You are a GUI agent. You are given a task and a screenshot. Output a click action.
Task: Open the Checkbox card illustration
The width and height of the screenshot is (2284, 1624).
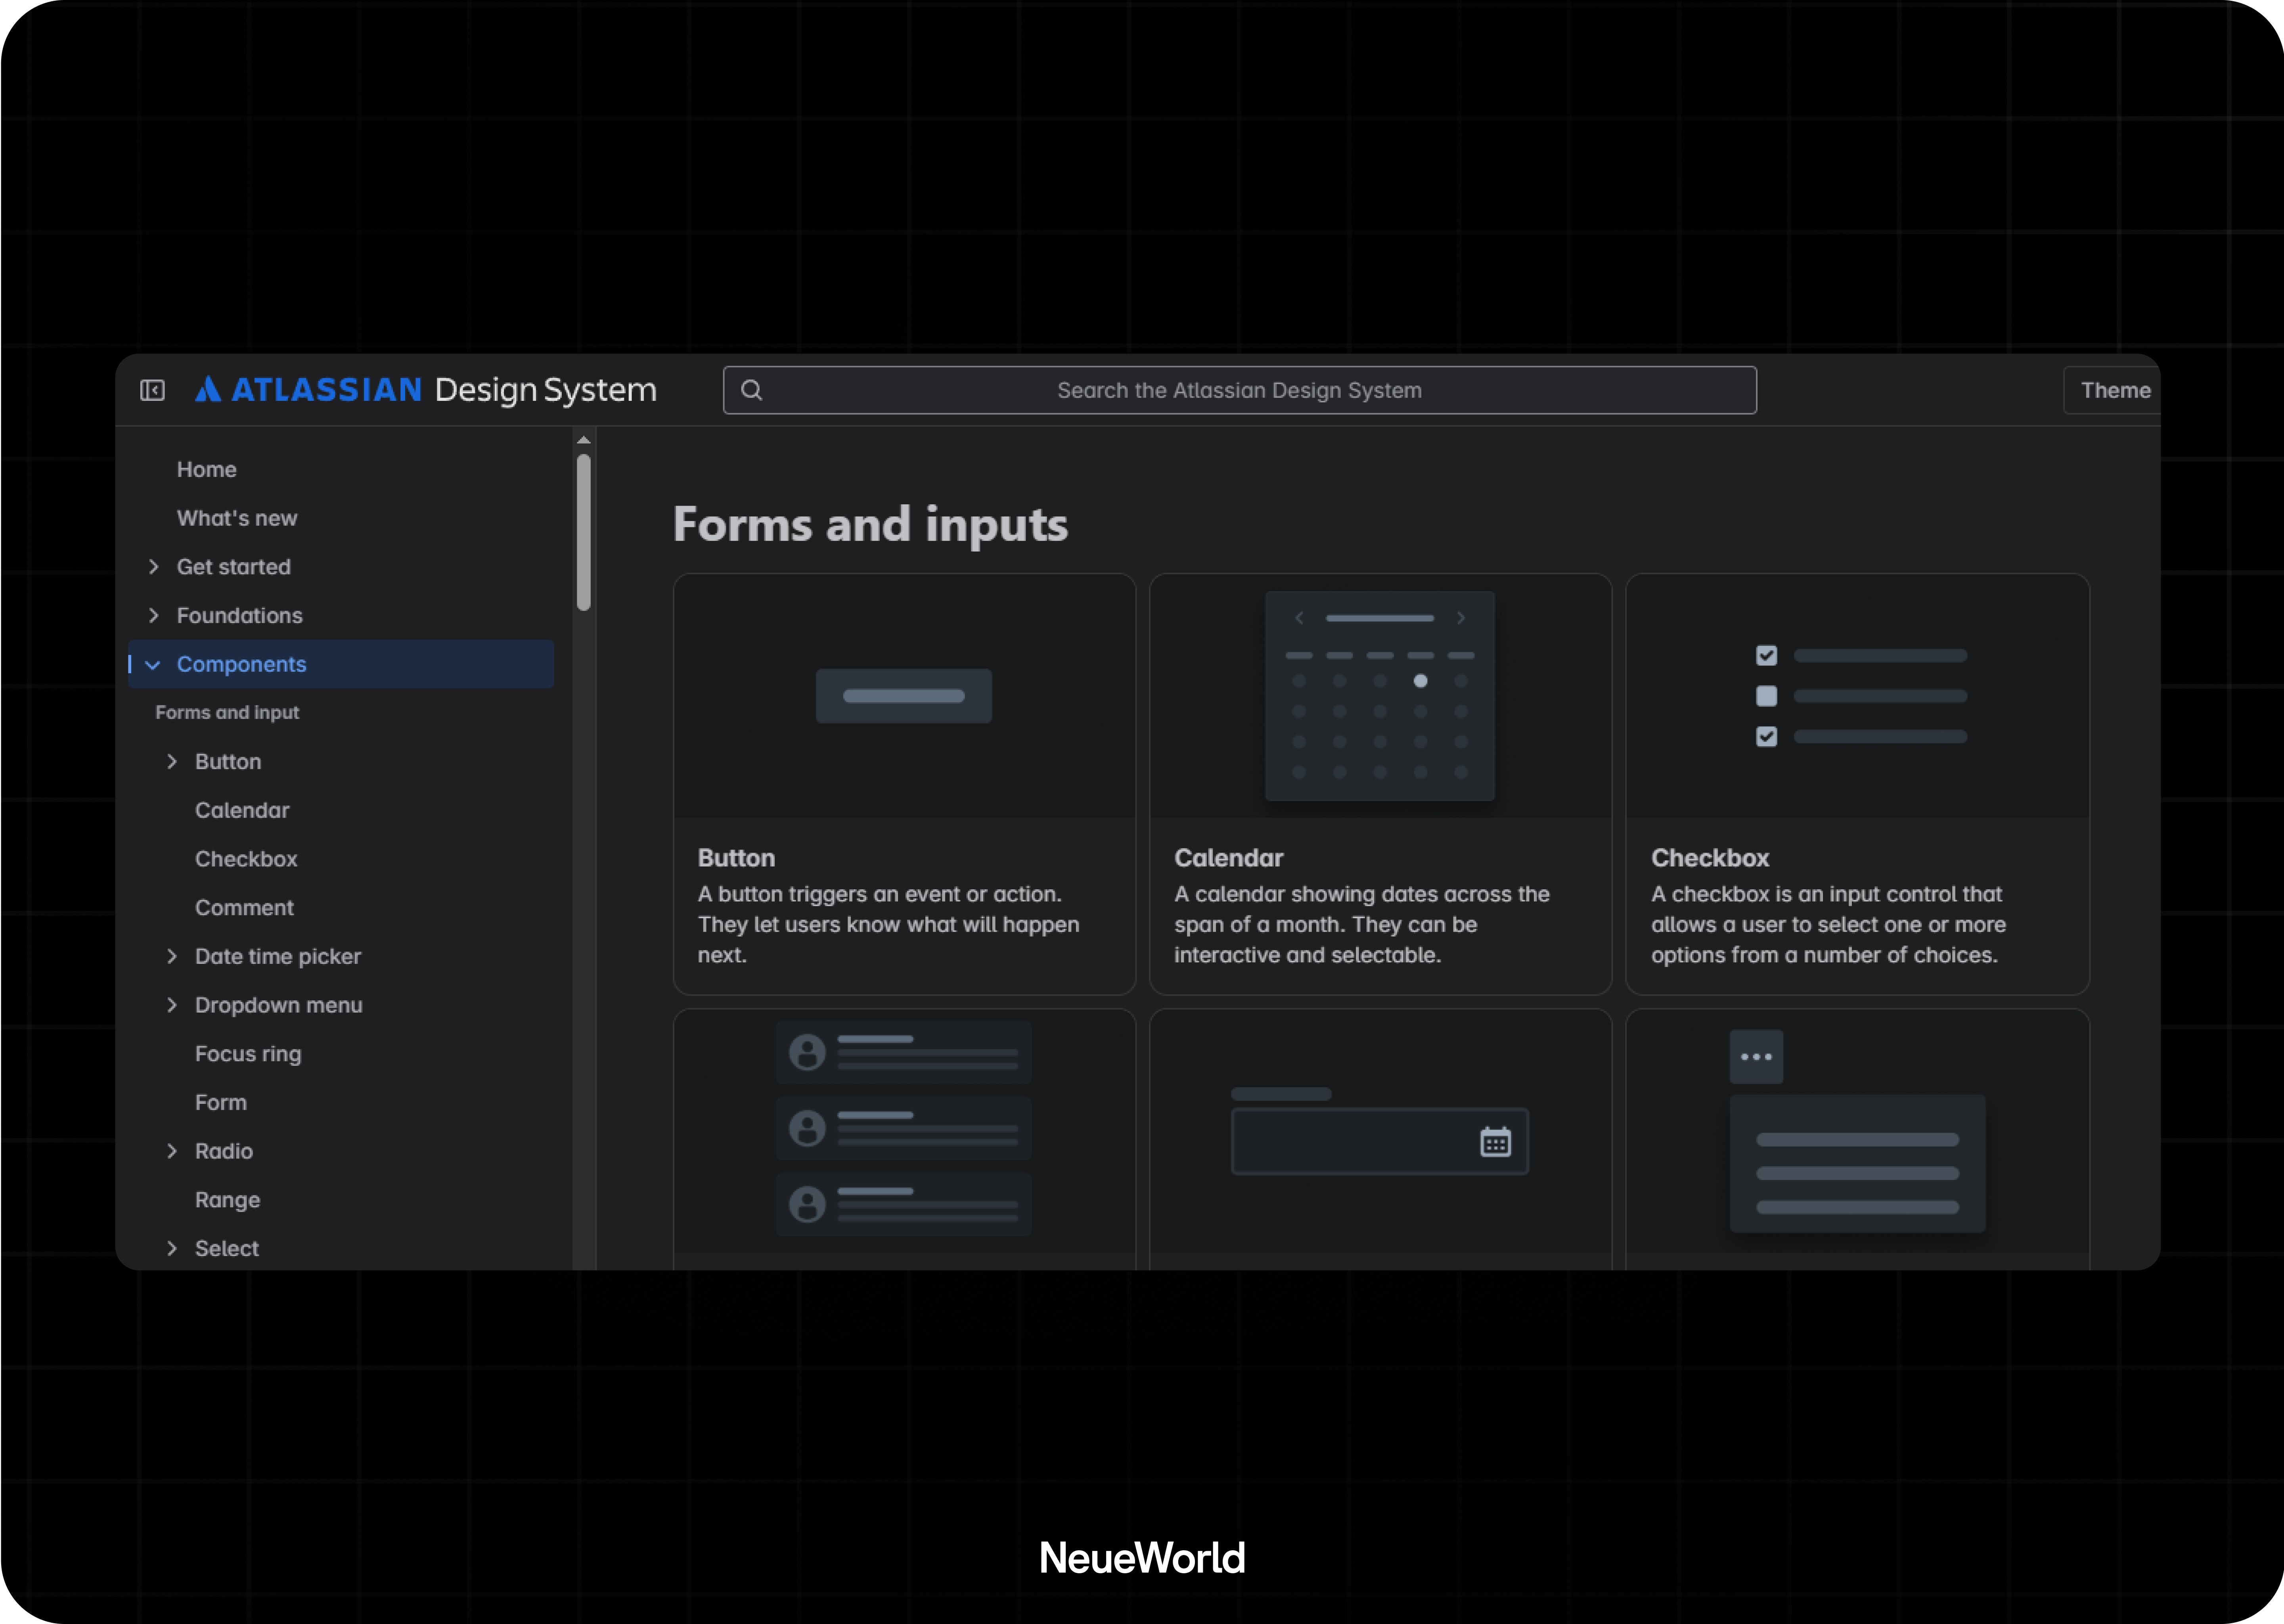click(x=1857, y=696)
